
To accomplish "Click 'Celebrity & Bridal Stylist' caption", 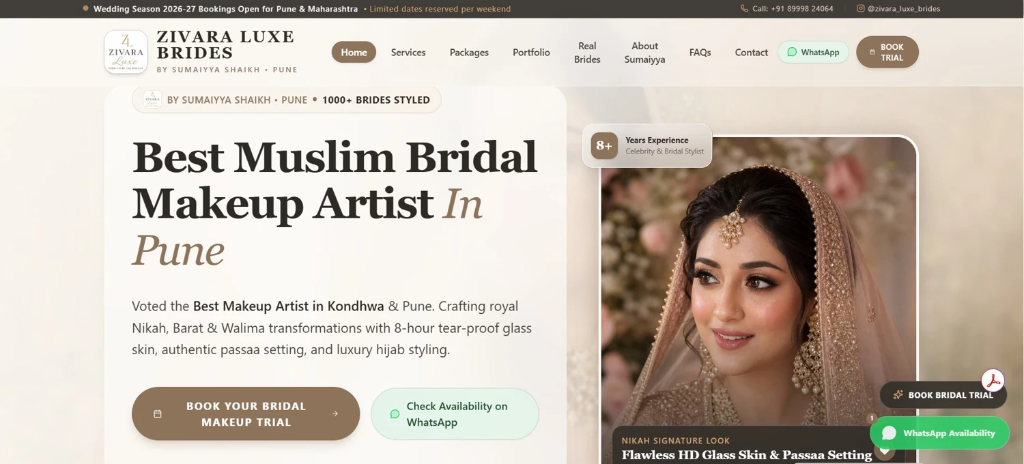I will click(664, 151).
